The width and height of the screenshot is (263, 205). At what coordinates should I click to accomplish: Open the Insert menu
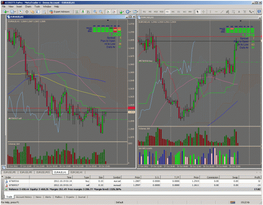tap(19, 7)
